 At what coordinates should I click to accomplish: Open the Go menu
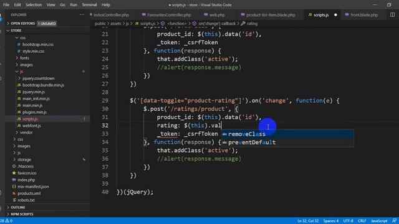click(x=62, y=5)
